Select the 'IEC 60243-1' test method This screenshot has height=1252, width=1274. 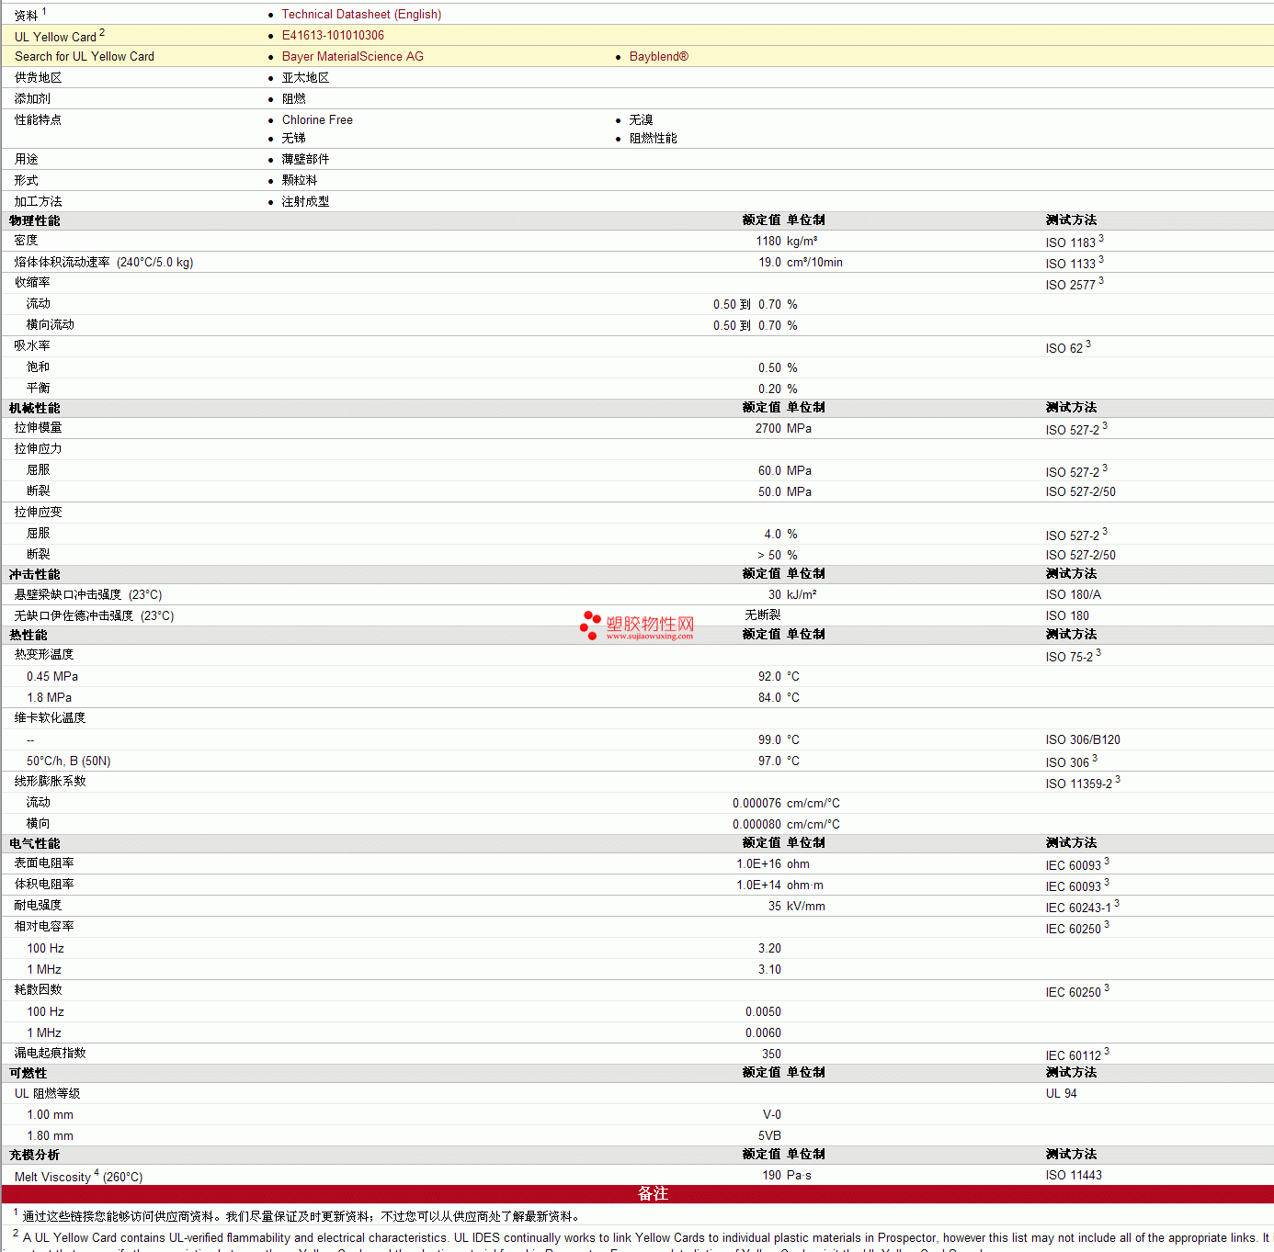coord(1079,908)
